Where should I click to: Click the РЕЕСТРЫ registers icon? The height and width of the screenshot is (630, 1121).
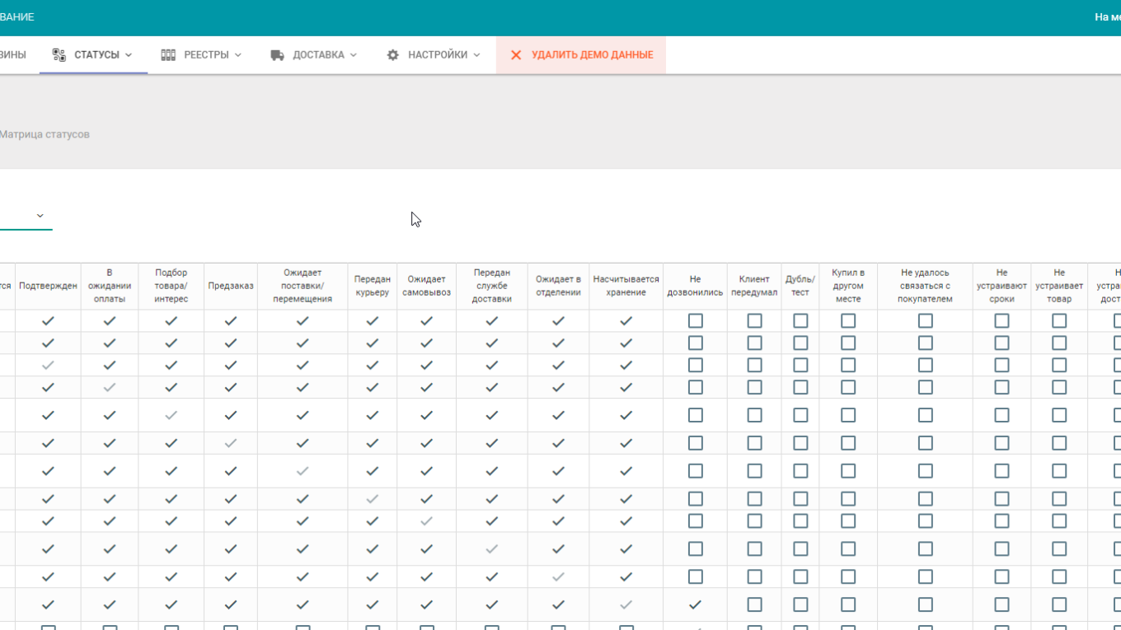coord(167,54)
